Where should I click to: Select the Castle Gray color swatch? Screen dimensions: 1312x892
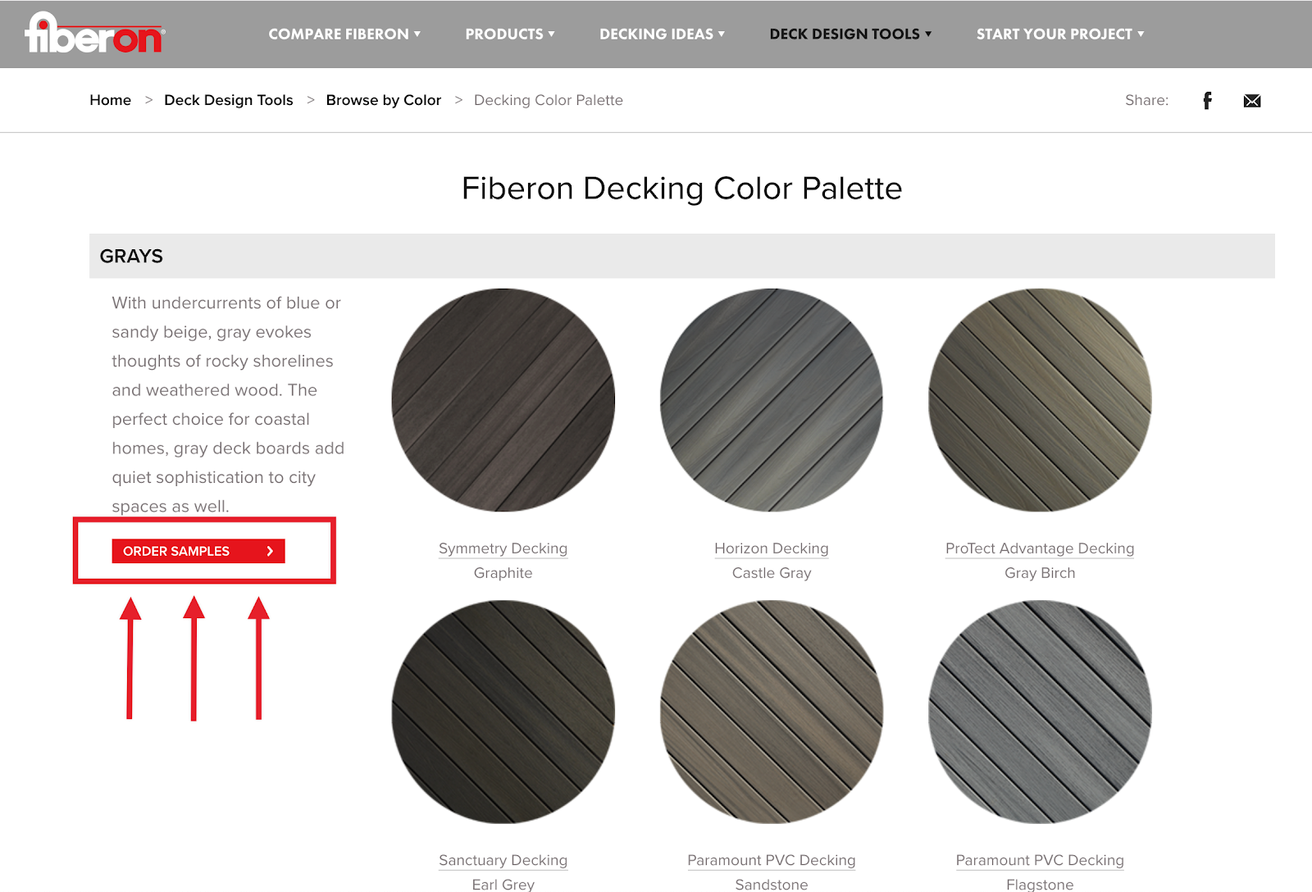point(772,400)
